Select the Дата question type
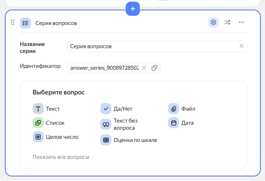Screen dimensions: 265x181 pos(182,123)
